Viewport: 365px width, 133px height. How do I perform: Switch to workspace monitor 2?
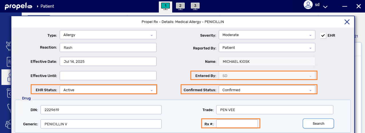pyautogui.click(x=180, y=6)
